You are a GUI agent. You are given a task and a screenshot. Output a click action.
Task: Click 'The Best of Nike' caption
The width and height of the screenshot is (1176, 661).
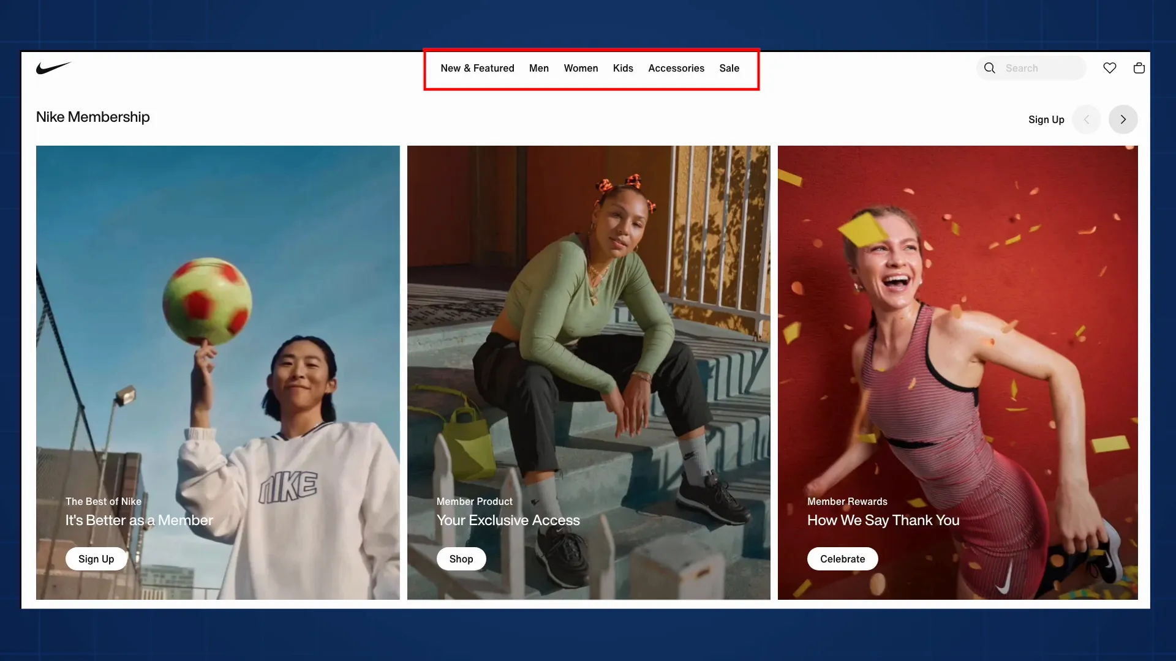point(104,501)
